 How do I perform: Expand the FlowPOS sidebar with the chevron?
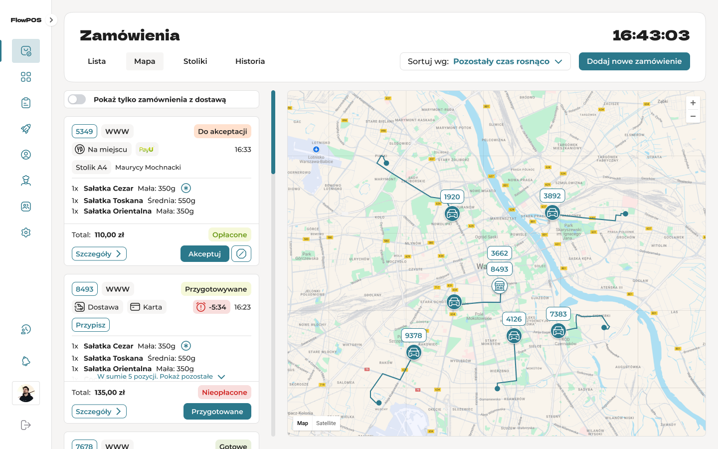51,20
